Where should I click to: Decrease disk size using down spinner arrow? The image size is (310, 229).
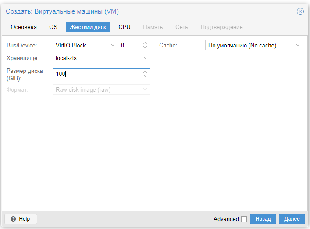click(145, 75)
